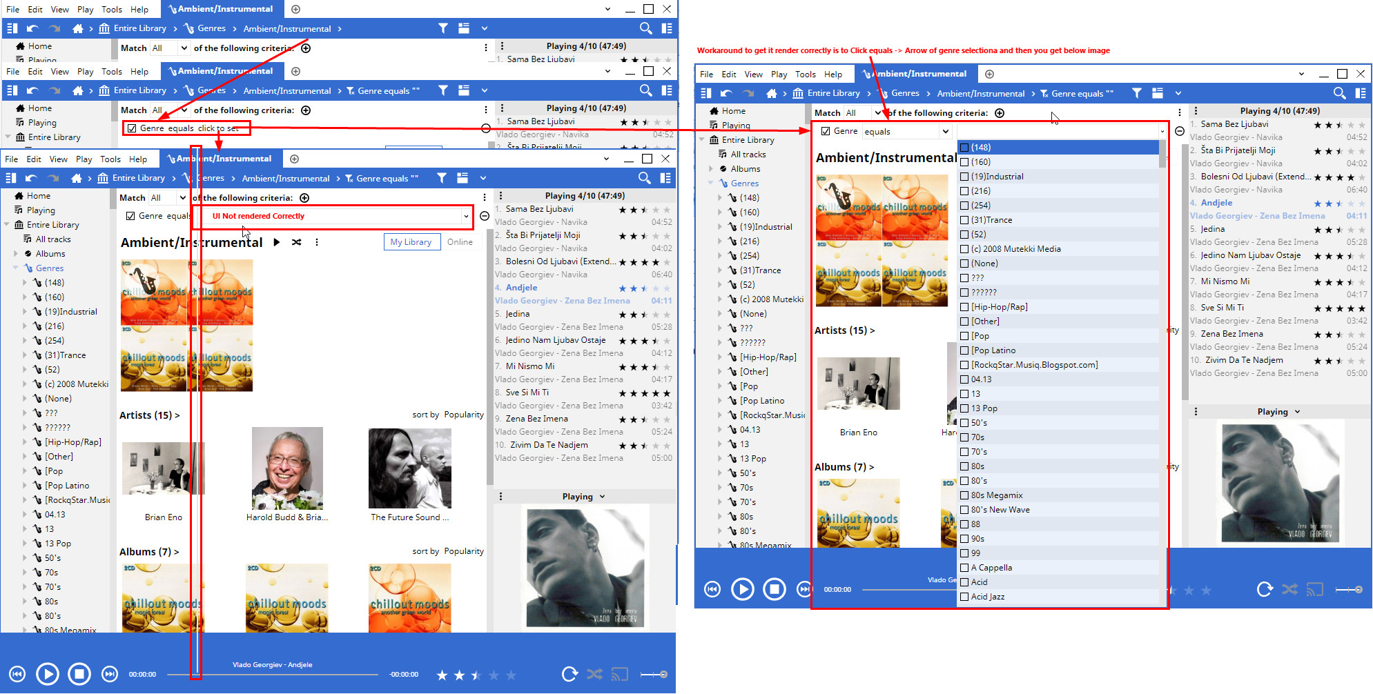Click search magnifier in window with genre checklist
1373x694 pixels.
[x=1339, y=93]
